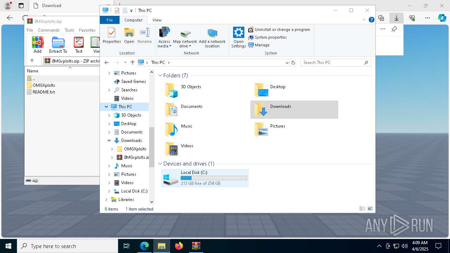Refresh the This PC view
Image resolution: width=450 pixels, height=253 pixels.
pos(293,63)
